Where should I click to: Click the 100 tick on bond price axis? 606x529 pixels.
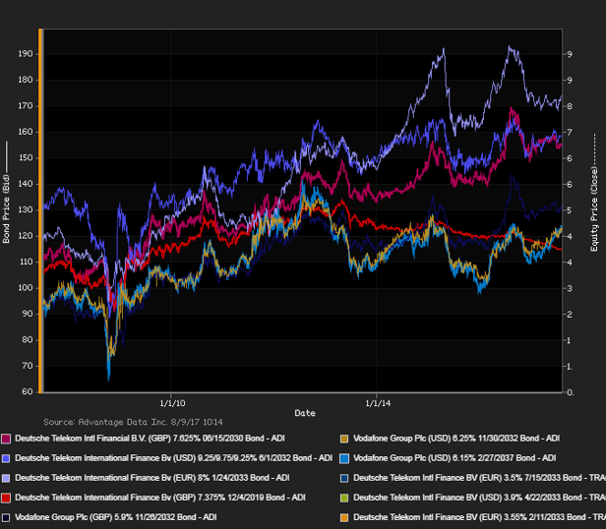point(26,288)
